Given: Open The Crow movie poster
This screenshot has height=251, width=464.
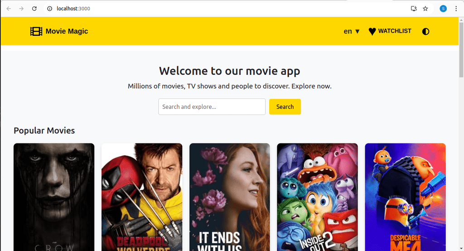Looking at the screenshot, I should click(54, 197).
